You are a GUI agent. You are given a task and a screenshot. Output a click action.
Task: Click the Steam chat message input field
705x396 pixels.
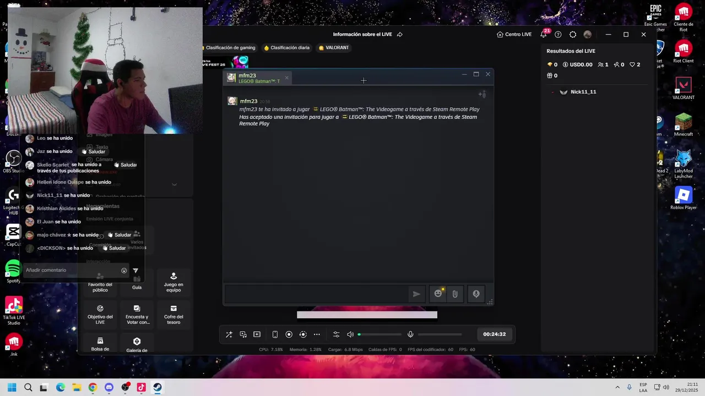pos(318,294)
